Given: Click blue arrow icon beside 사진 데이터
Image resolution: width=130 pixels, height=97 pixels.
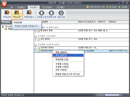Looking at the screenshot, I should click(x=36, y=40).
